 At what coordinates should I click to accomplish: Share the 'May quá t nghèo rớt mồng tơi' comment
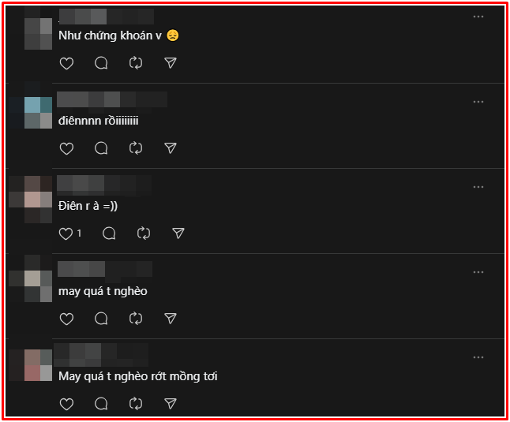point(171,404)
